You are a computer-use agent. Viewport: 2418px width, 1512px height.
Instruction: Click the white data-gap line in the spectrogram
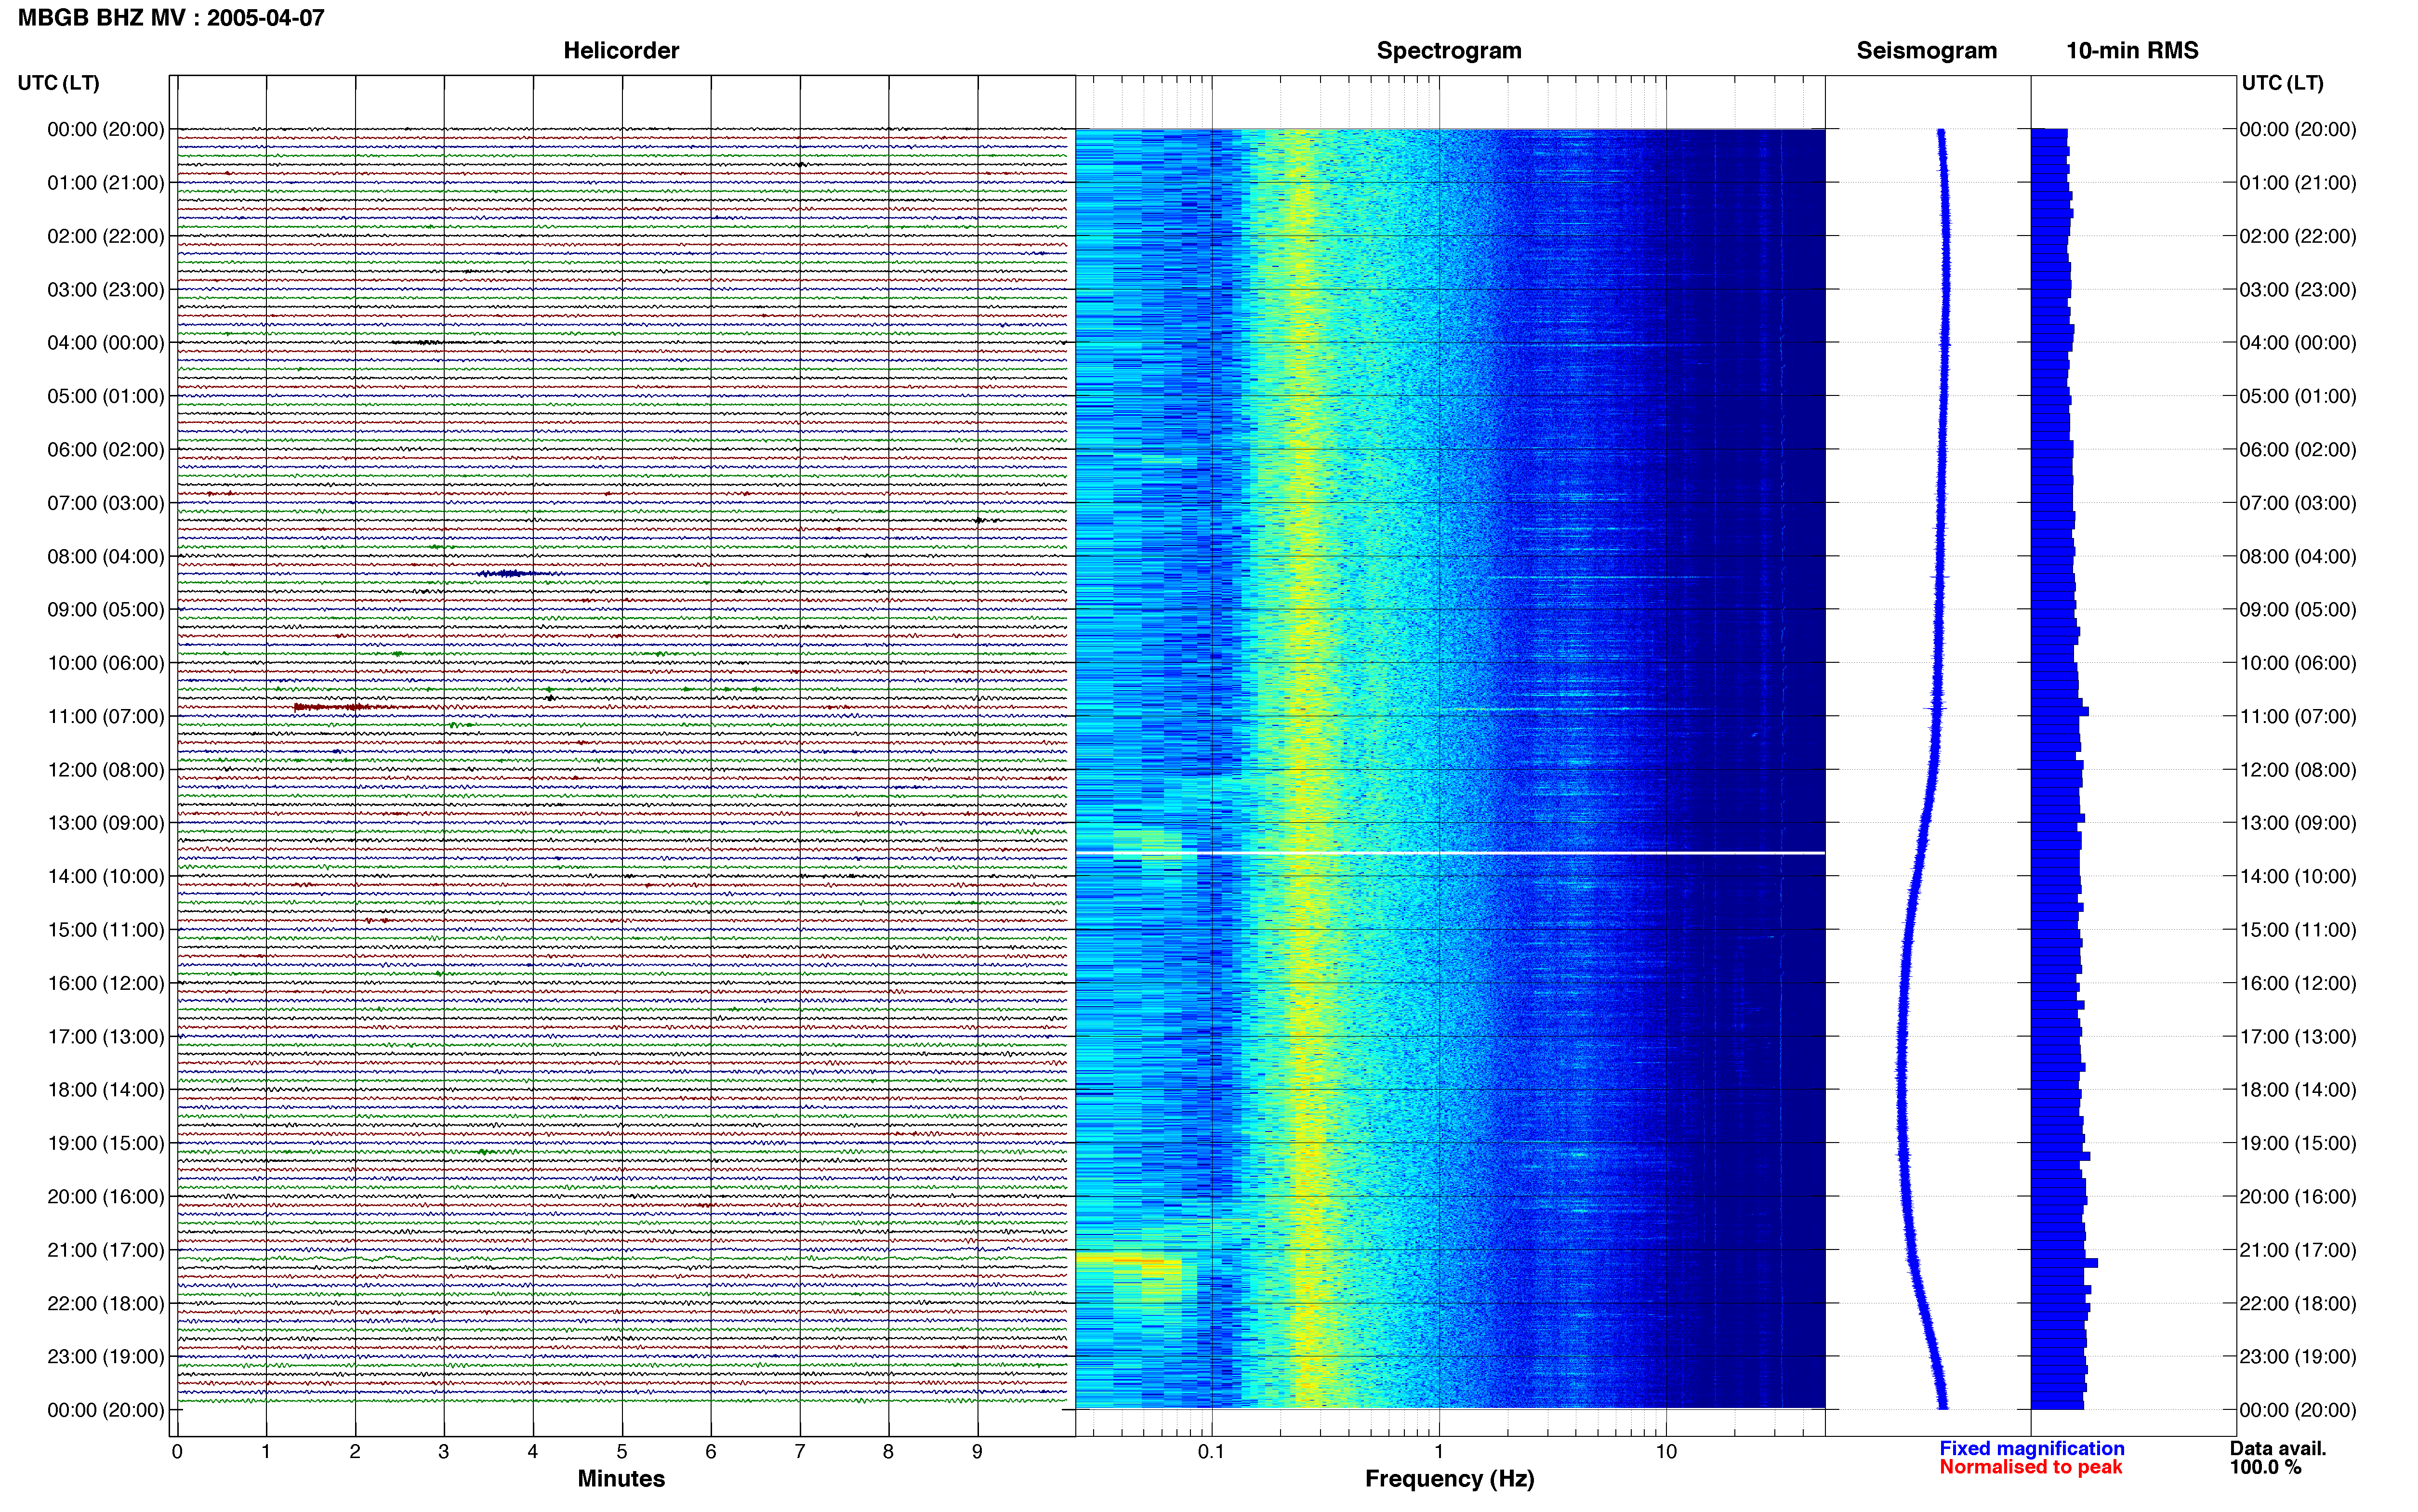click(1450, 853)
